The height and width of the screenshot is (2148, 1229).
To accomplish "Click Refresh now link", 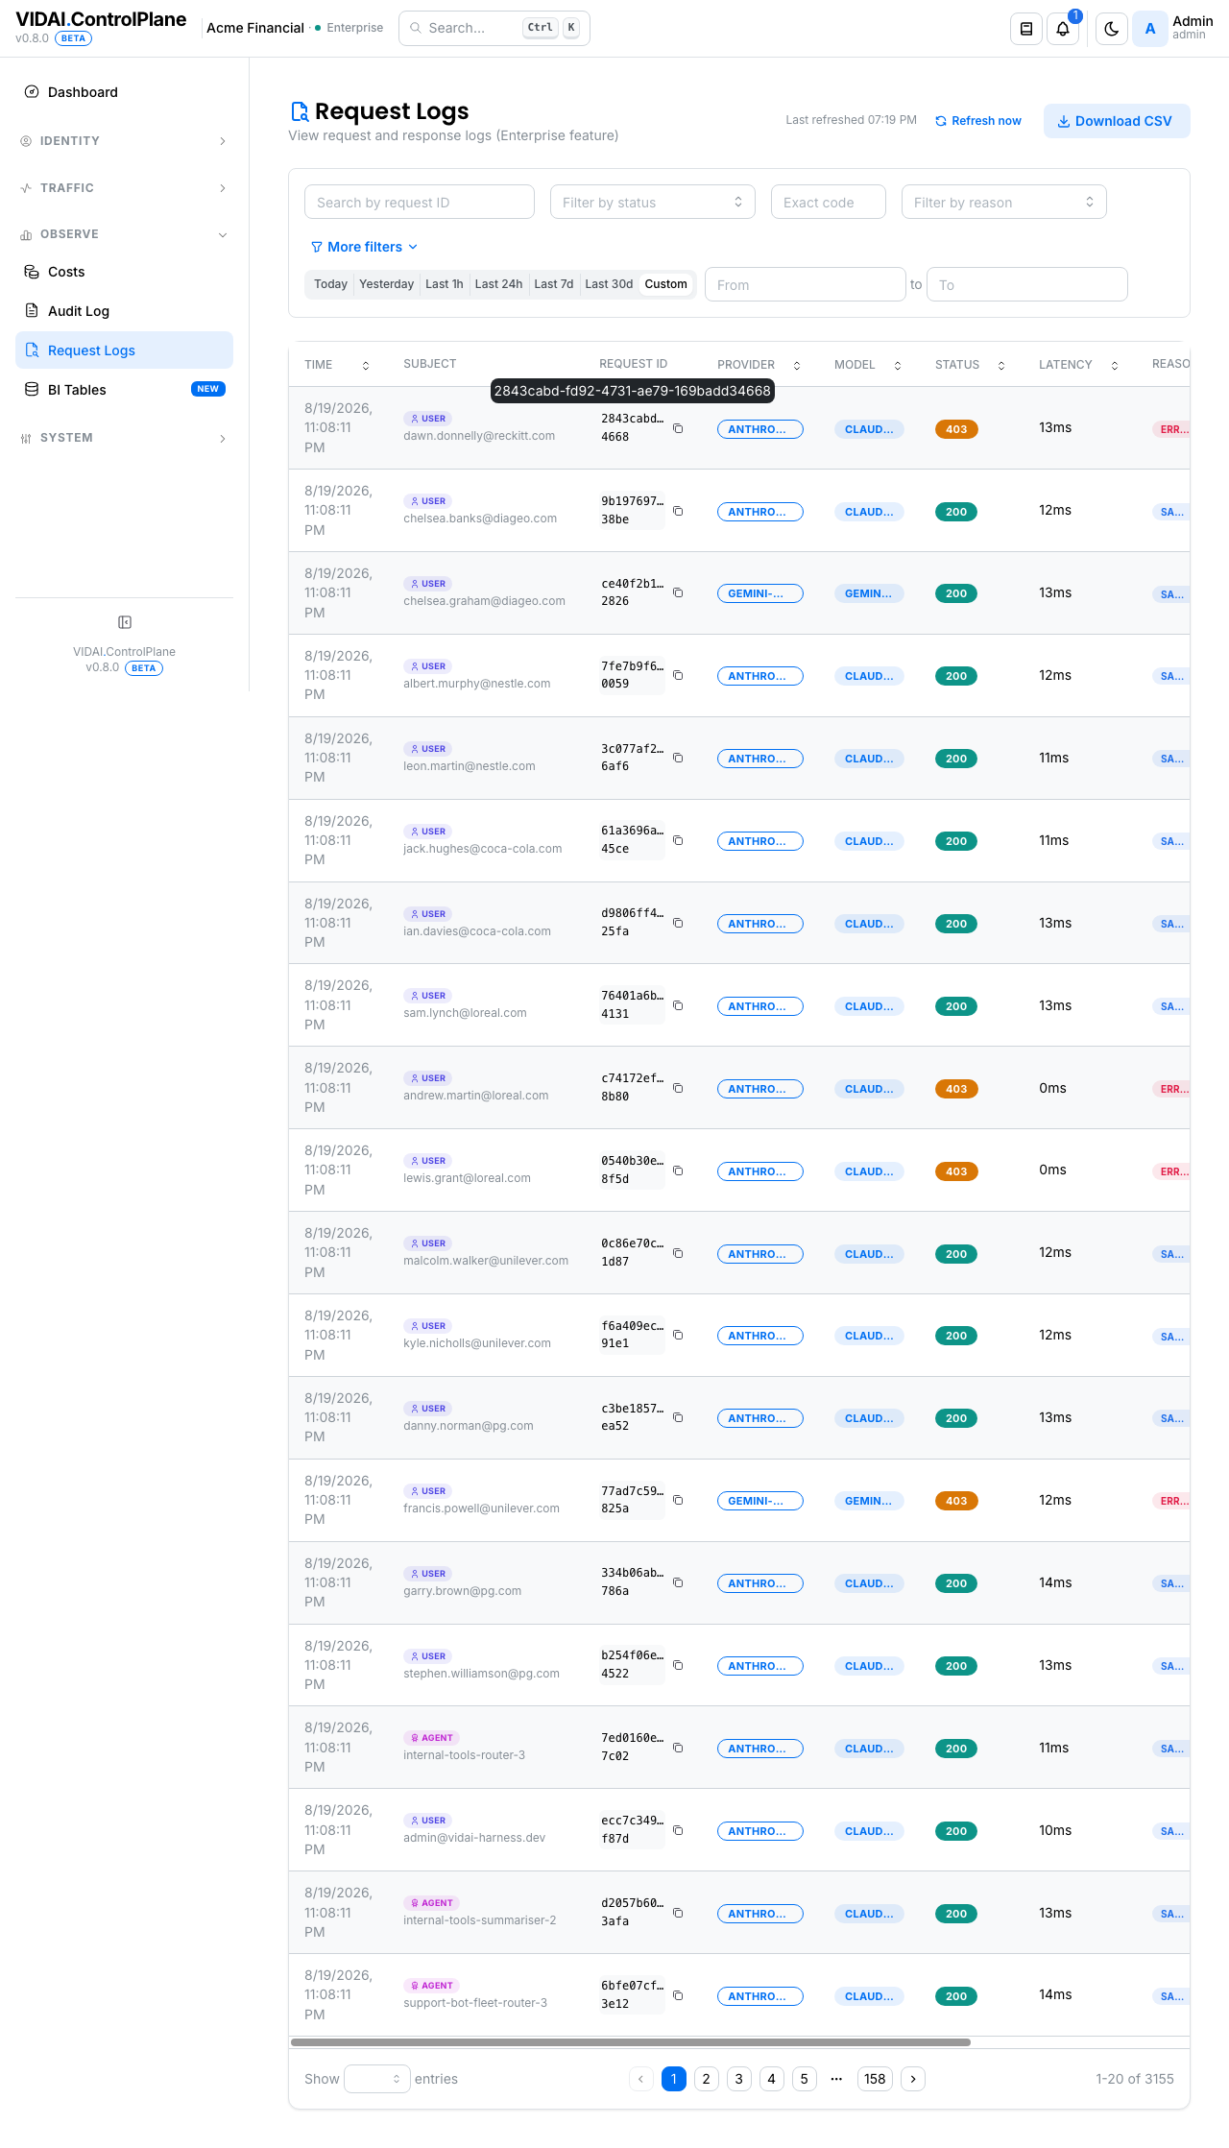I will [x=978, y=121].
